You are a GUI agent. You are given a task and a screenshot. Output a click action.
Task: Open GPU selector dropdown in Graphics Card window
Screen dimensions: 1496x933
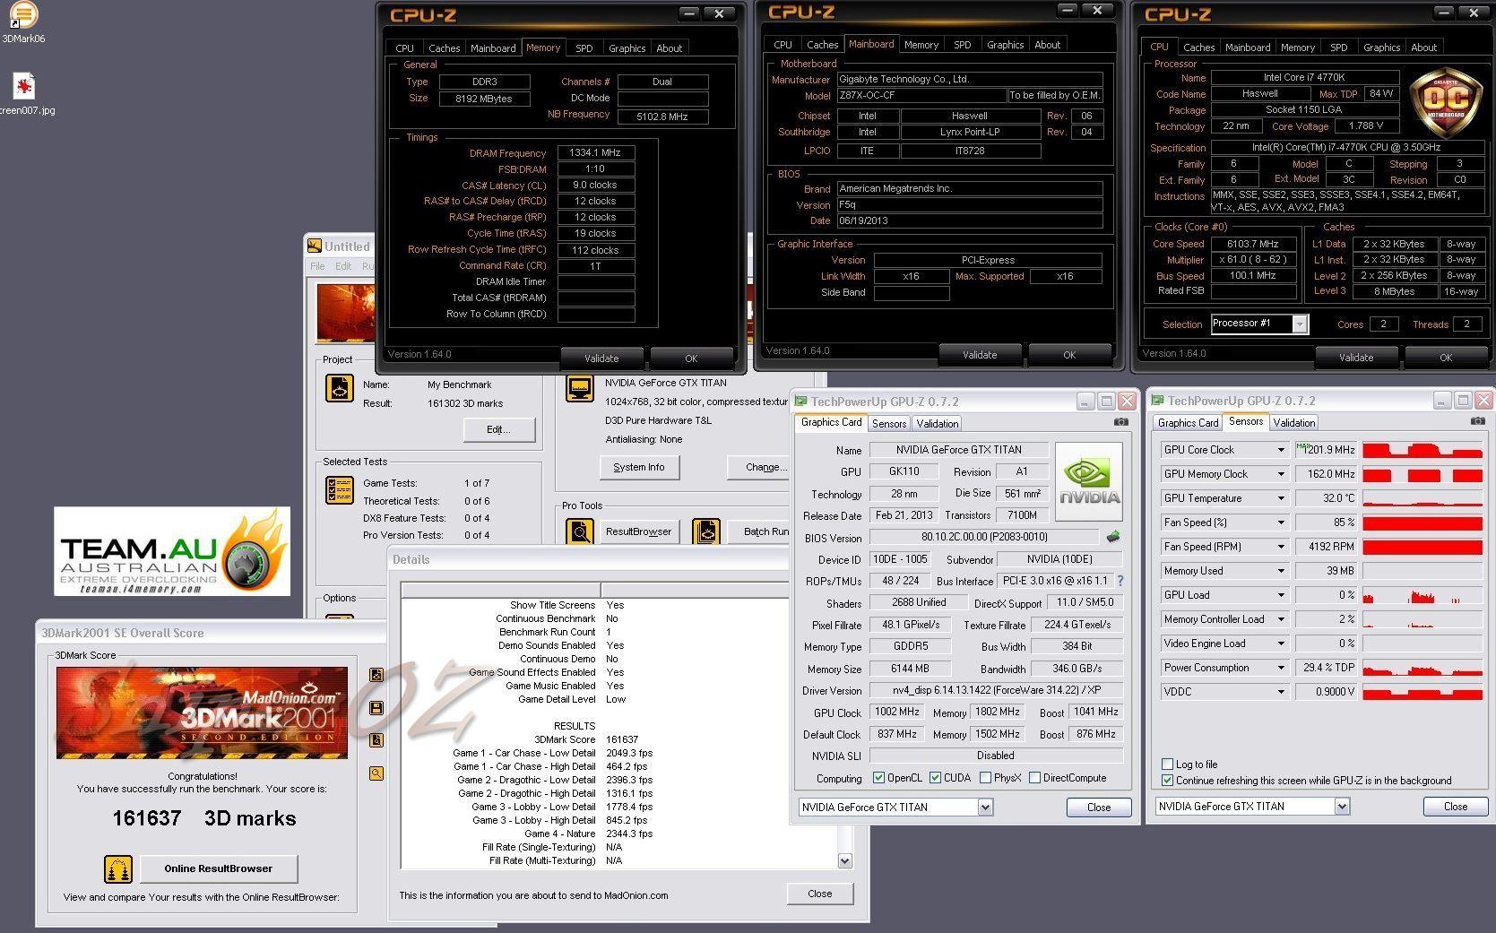(x=985, y=808)
